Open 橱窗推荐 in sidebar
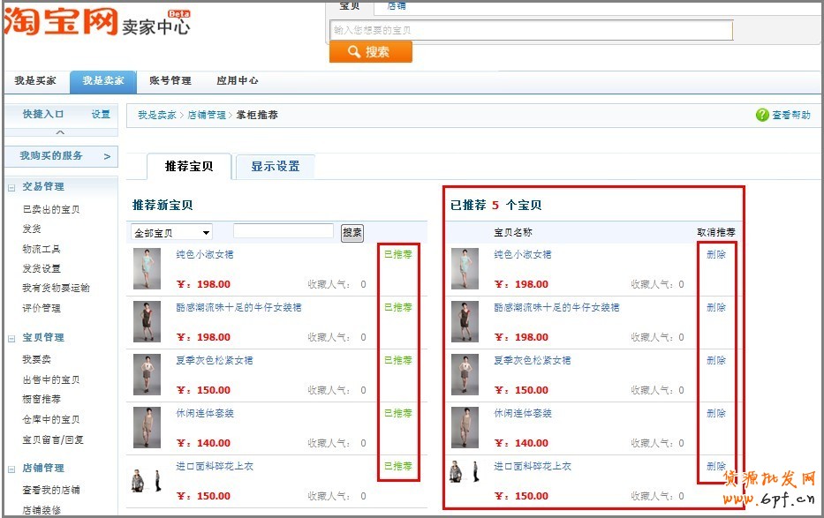 pos(41,400)
